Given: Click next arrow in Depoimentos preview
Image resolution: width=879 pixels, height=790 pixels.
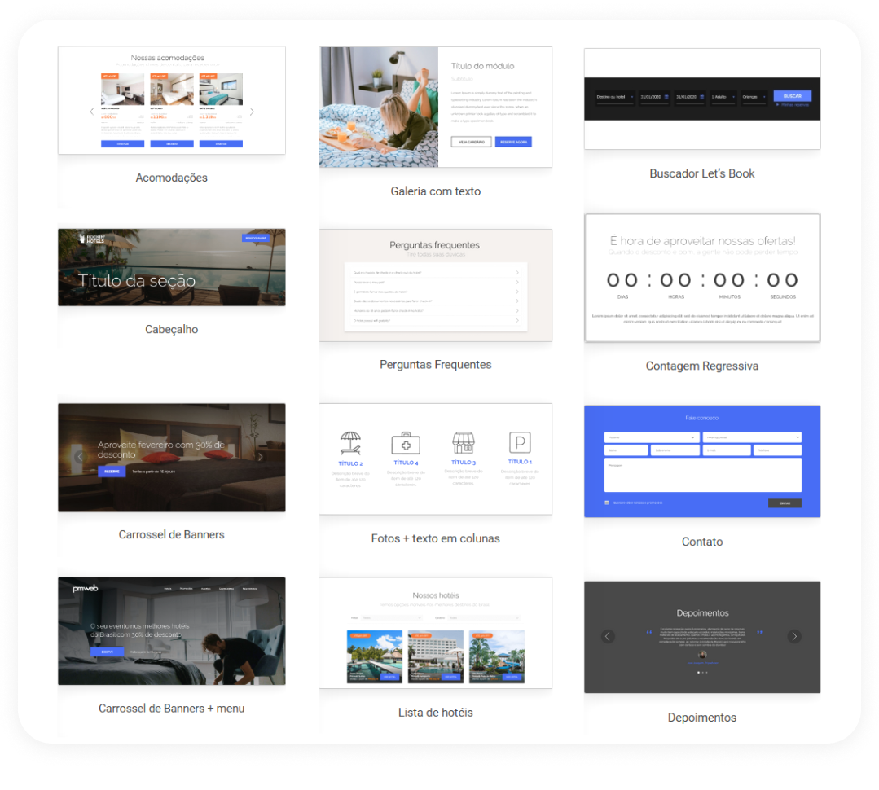Looking at the screenshot, I should point(794,637).
